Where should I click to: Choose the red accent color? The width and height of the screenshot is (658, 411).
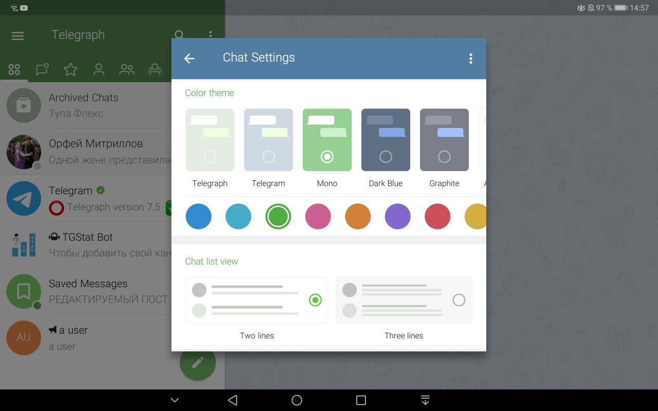pyautogui.click(x=437, y=216)
